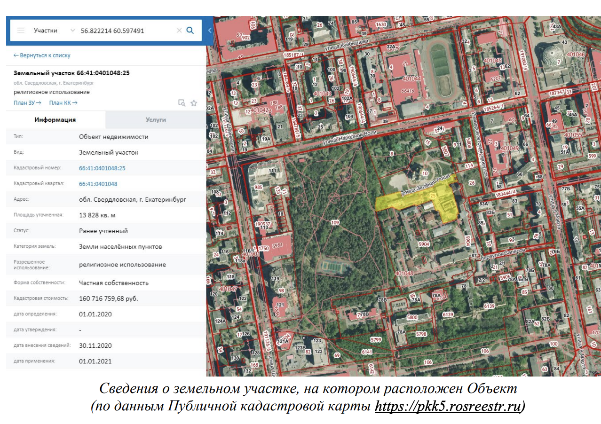This screenshot has height=424, width=601.
Task: Collapse the info panel with the blue chevron
Action: (x=209, y=31)
